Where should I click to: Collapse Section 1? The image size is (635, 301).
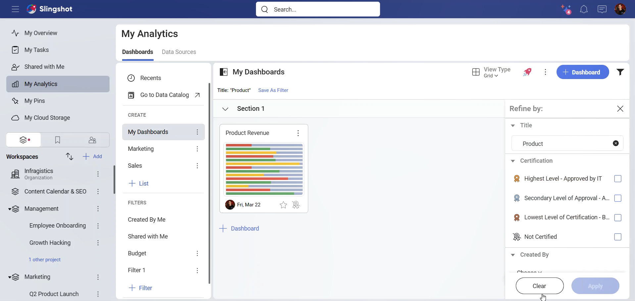(x=225, y=109)
